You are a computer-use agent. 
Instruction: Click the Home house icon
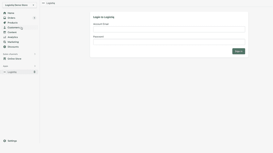(x=5, y=13)
